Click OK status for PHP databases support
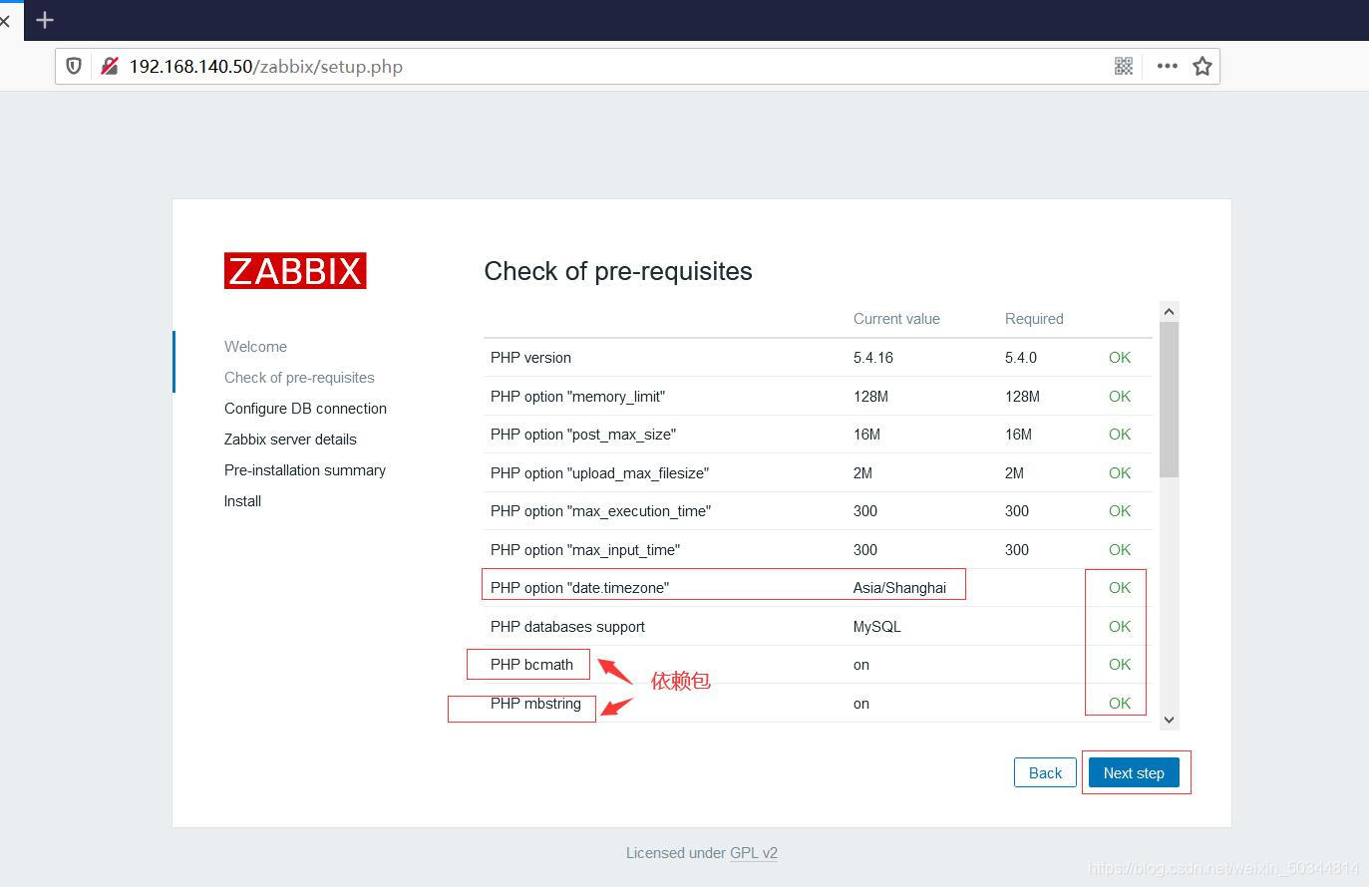The height and width of the screenshot is (887, 1369). pyautogui.click(x=1120, y=627)
